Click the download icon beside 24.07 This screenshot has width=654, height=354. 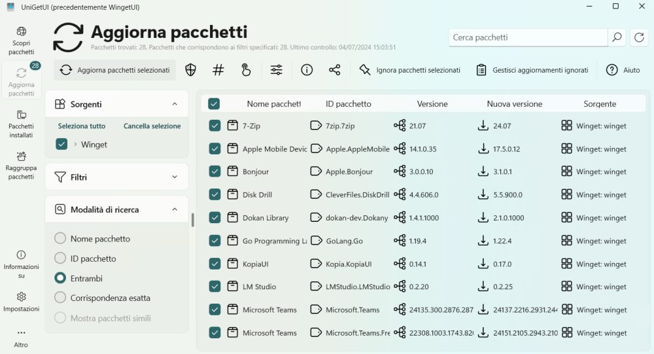483,125
